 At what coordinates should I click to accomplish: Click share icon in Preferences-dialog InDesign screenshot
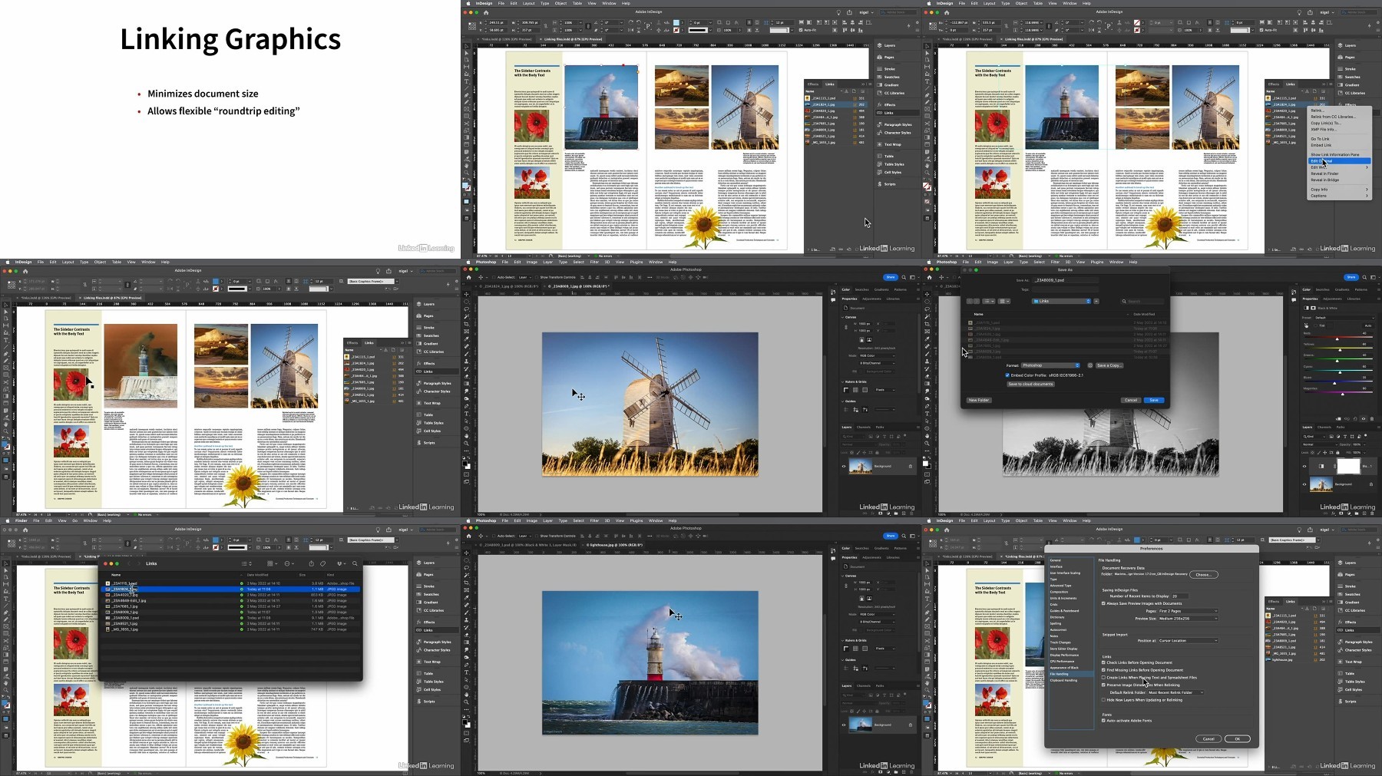coord(1310,530)
